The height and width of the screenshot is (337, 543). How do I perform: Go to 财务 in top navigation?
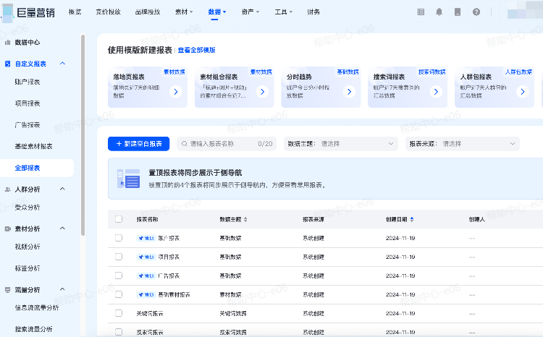pyautogui.click(x=313, y=12)
